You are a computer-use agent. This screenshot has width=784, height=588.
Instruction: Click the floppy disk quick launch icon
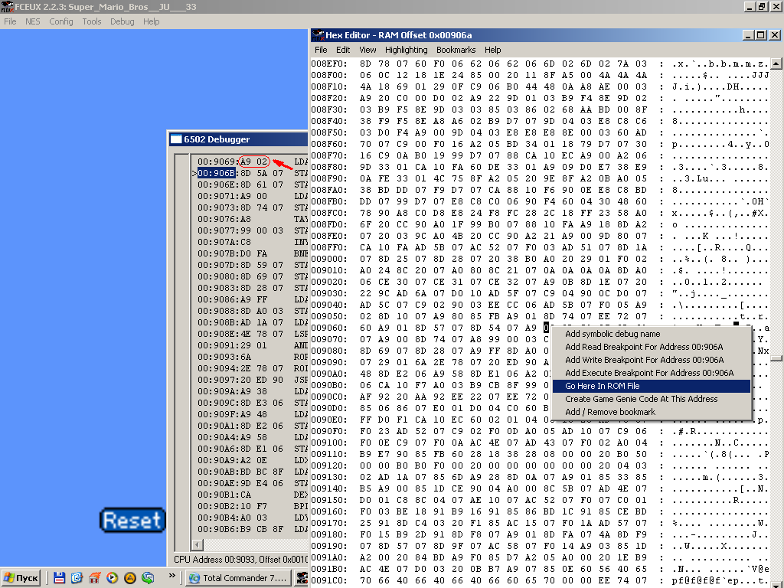pos(59,578)
